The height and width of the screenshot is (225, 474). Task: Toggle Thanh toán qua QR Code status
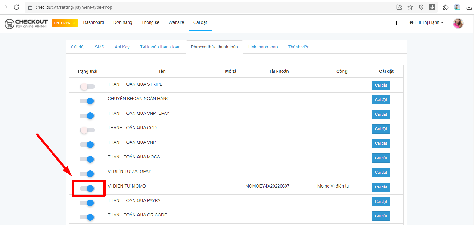pyautogui.click(x=87, y=217)
